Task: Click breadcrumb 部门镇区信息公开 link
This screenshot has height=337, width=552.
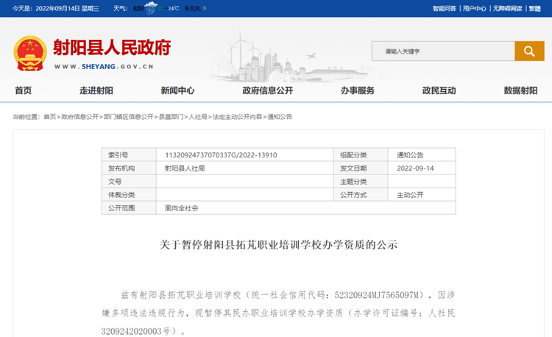Action: pos(129,117)
